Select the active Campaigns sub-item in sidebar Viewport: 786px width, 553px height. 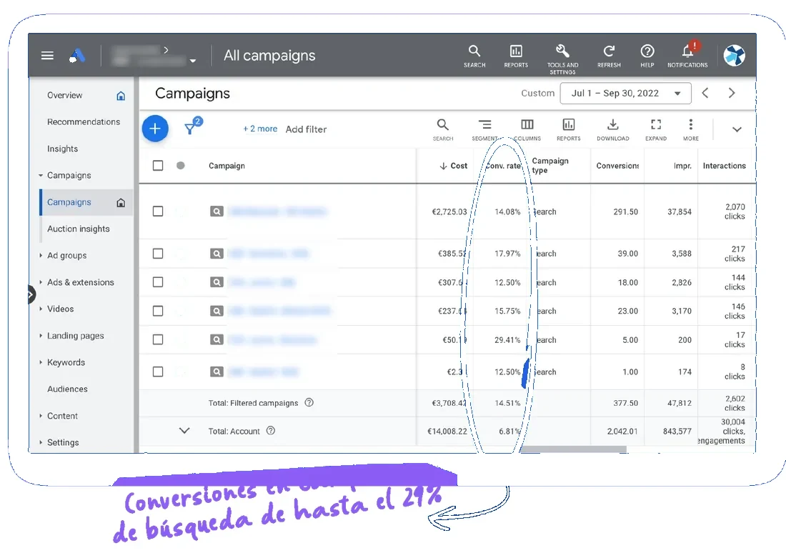tap(86, 202)
